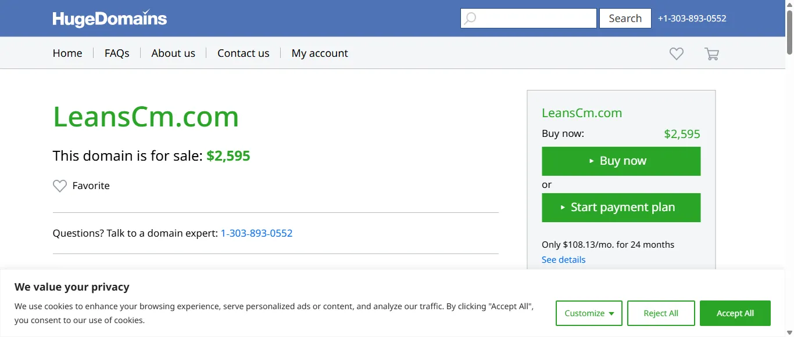
Task: Focus the domain search input field
Action: [x=535, y=19]
